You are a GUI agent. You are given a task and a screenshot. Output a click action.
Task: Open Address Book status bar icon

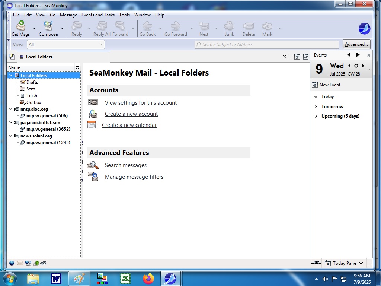[36, 263]
